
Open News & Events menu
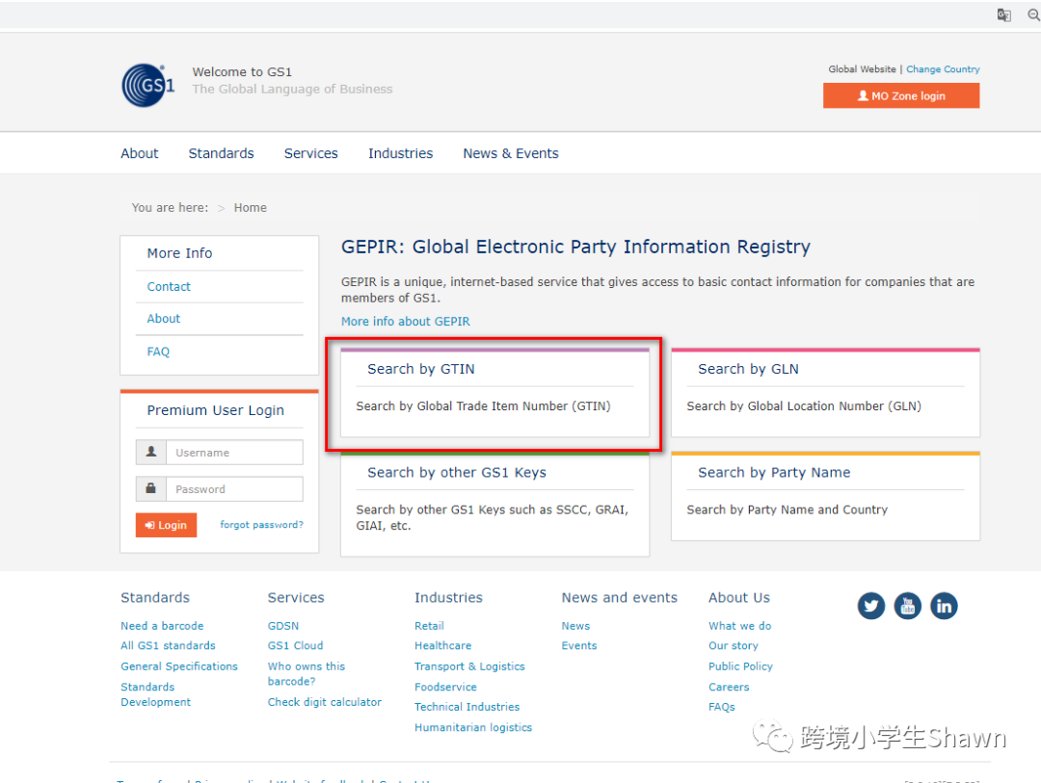coord(510,153)
